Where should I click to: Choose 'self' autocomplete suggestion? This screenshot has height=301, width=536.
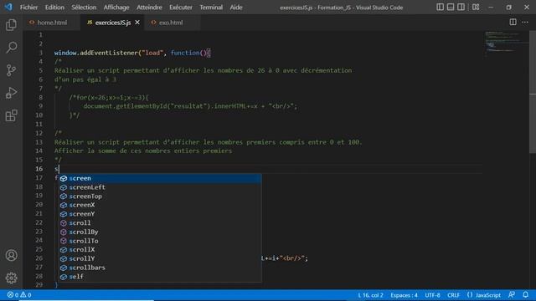pos(160,277)
